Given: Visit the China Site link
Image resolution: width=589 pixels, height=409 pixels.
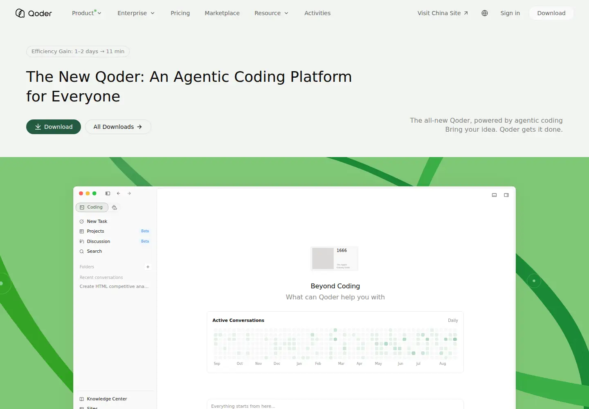Looking at the screenshot, I should point(443,13).
